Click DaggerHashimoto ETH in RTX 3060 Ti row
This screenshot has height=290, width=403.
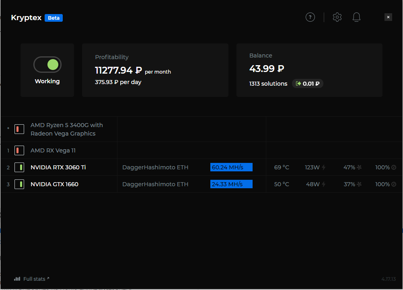155,167
